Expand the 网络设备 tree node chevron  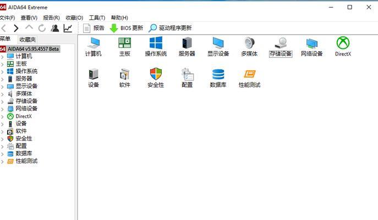[2, 109]
